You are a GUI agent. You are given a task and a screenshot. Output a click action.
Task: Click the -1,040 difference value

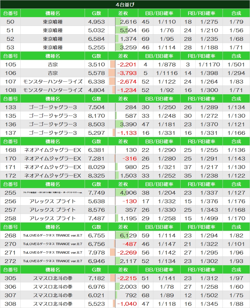pos(126,304)
